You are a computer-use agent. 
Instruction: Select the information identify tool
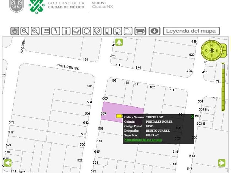(66, 31)
